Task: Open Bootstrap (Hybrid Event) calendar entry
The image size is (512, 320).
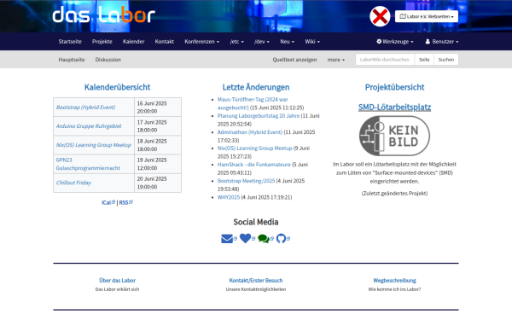Action: click(x=85, y=108)
